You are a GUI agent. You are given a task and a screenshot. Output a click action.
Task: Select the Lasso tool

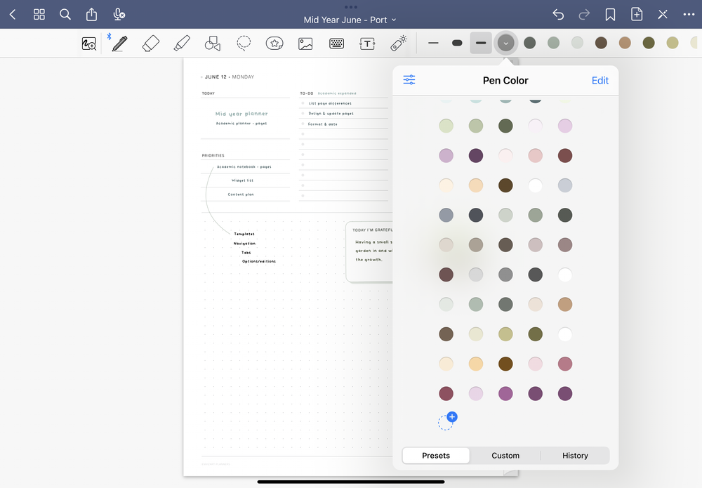coord(244,43)
